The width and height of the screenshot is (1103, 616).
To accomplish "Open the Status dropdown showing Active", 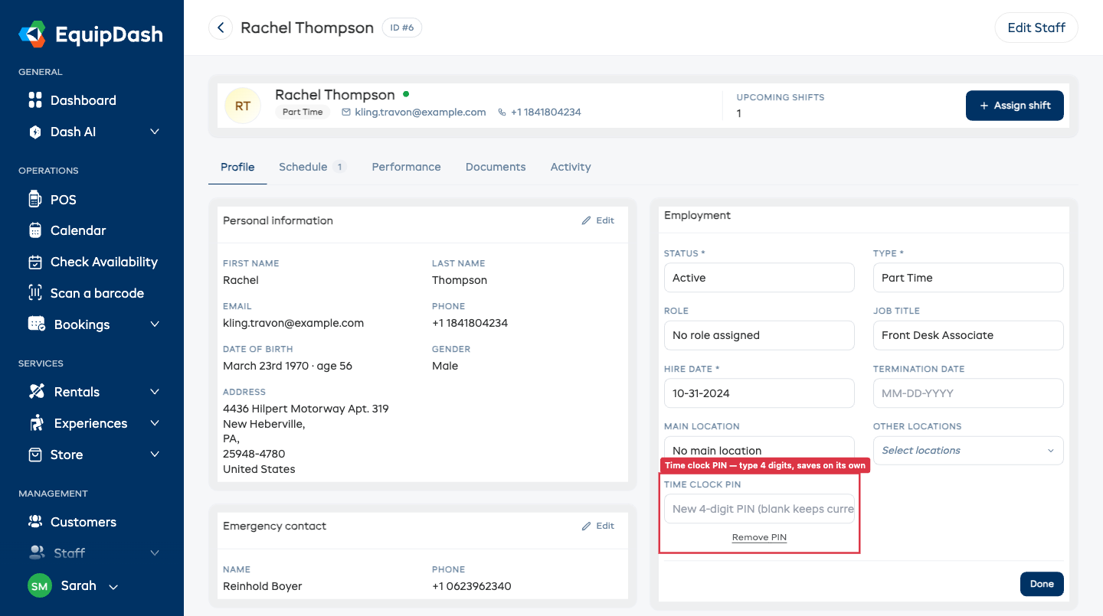I will point(759,278).
